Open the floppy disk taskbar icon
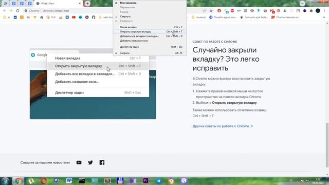This screenshot has height=185, width=329. click(120, 181)
